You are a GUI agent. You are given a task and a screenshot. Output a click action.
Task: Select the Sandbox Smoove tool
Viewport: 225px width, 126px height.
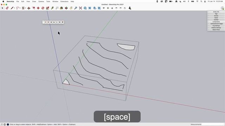(51, 22)
